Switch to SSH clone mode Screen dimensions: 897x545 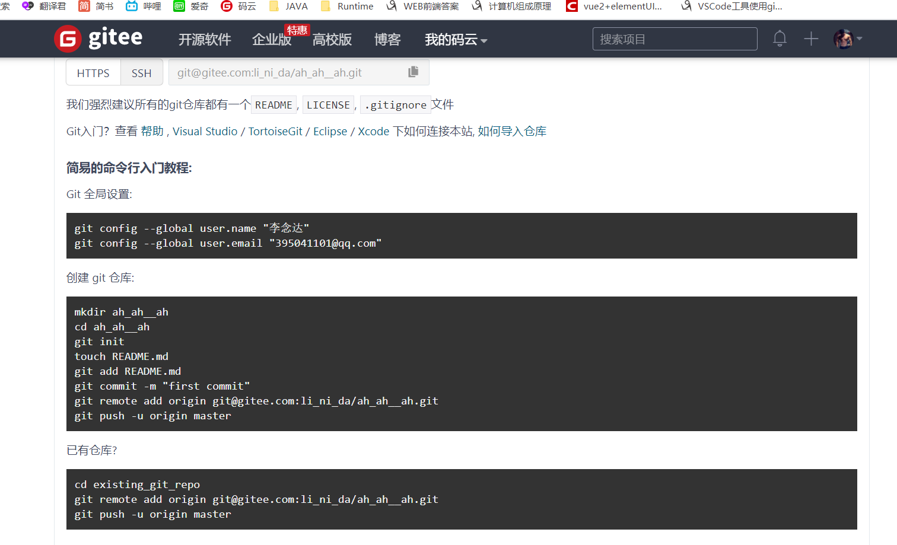click(141, 72)
